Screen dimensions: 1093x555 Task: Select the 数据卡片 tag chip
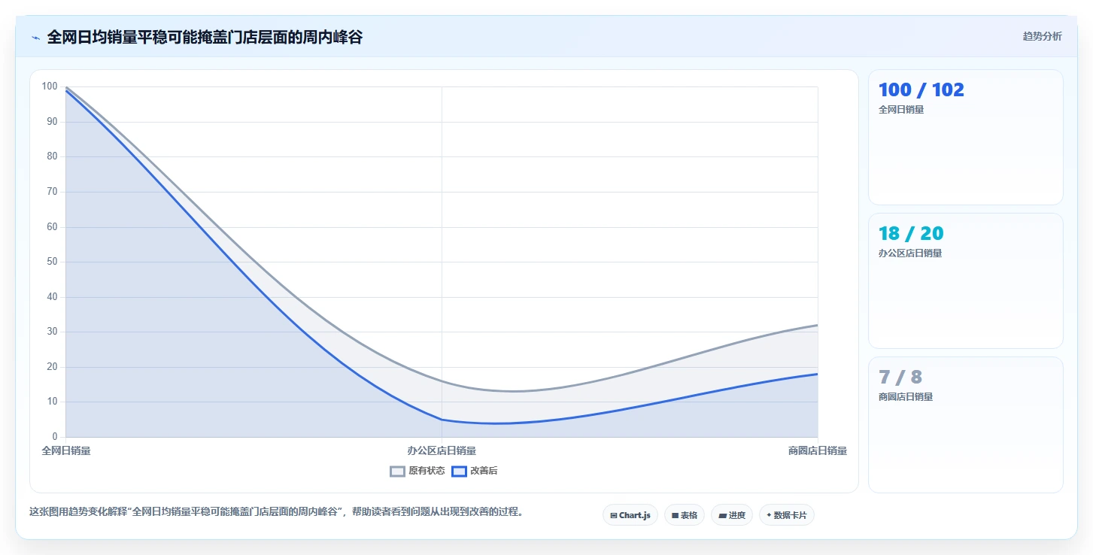tap(787, 515)
